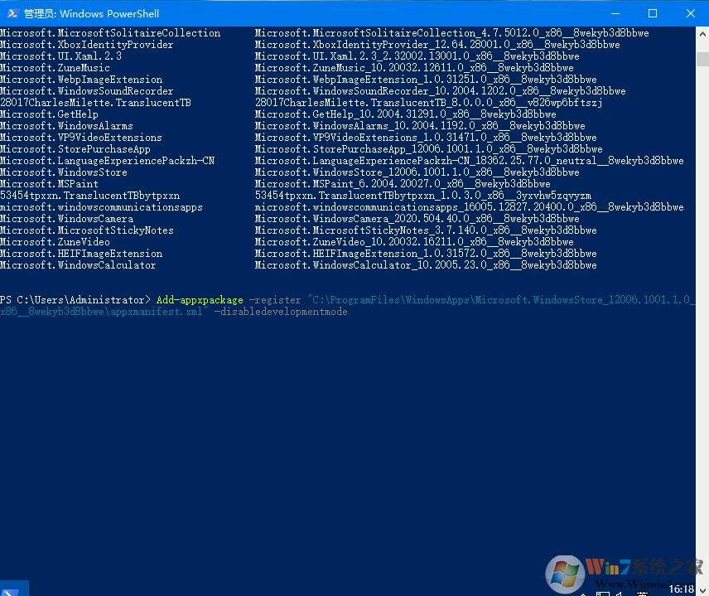
Task: Open the clock flyout by clicking 16:18
Action: (682, 589)
